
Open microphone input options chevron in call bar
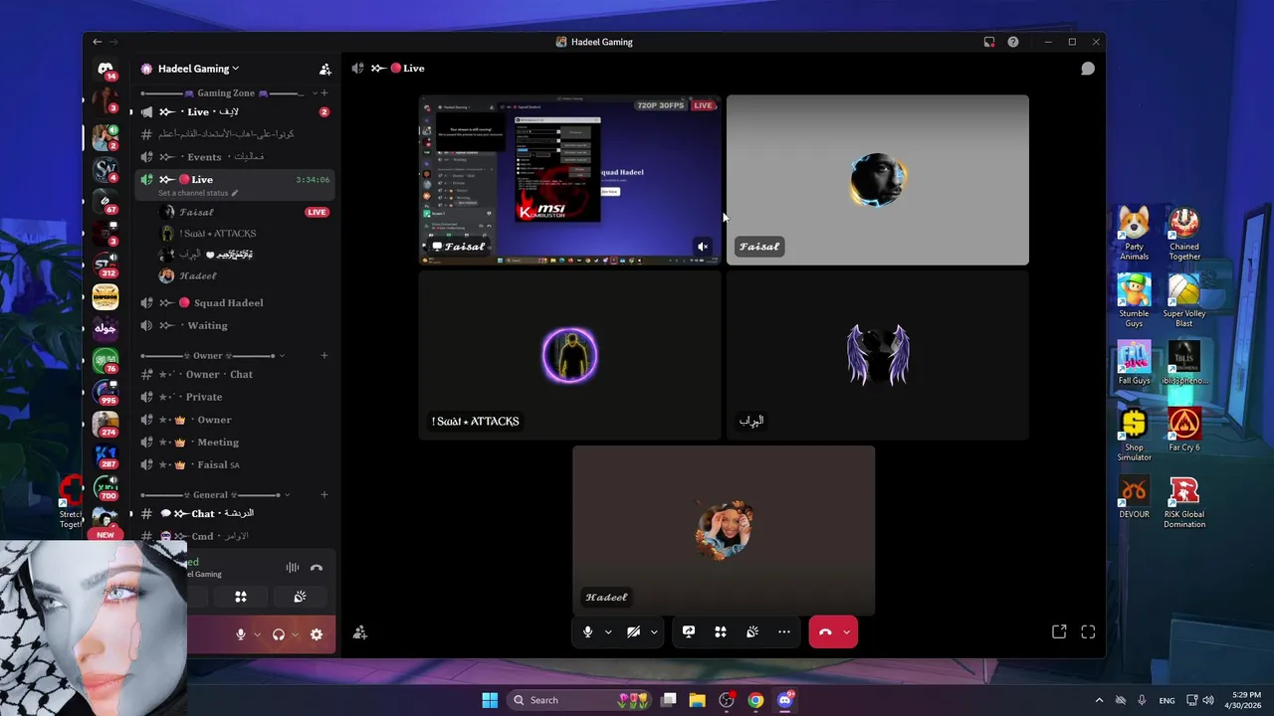pyautogui.click(x=607, y=632)
